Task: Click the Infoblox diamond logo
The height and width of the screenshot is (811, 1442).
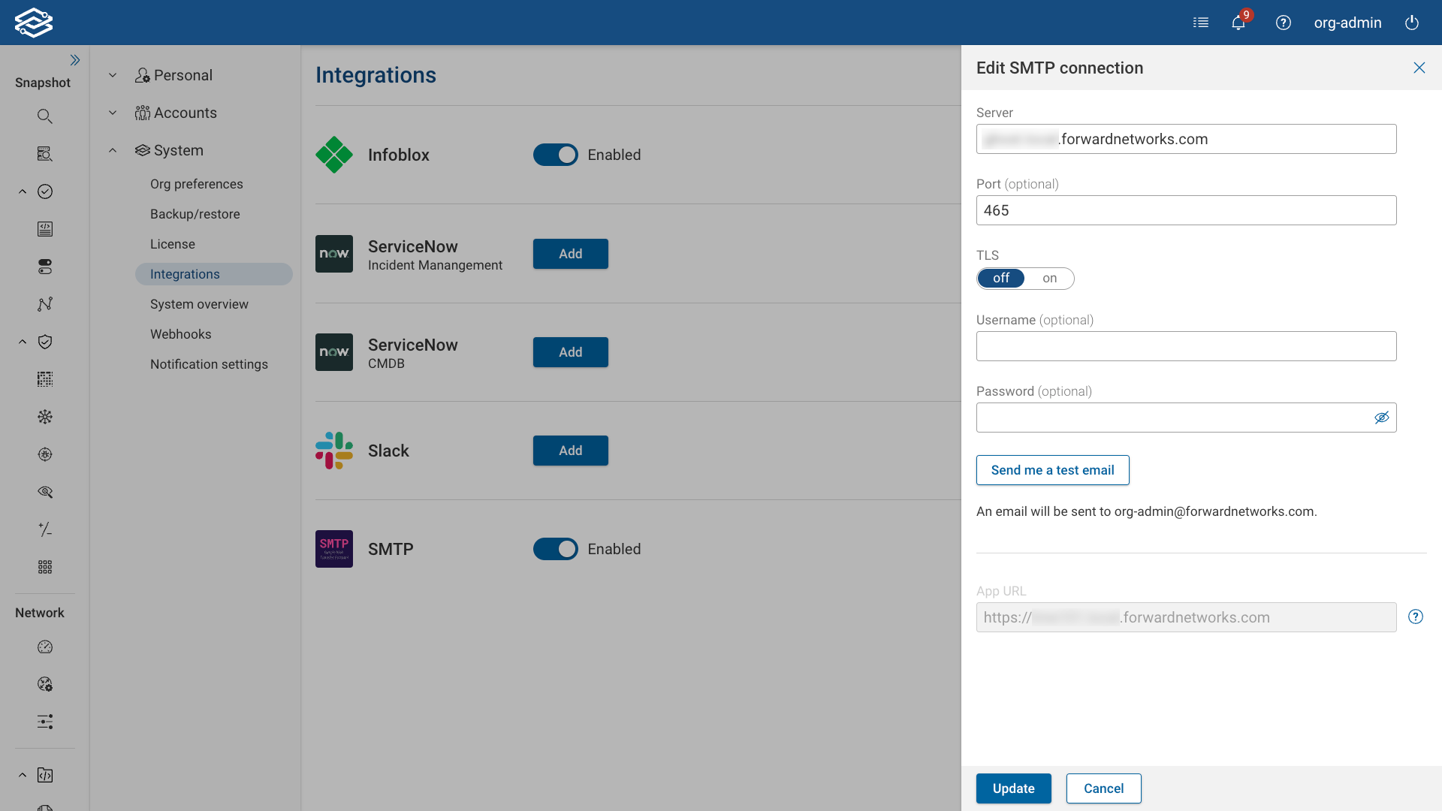Action: 334,155
